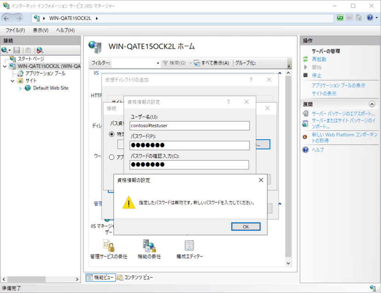381x293 pixels.
Task: Expand the Default Web Site node
Action: pos(20,88)
